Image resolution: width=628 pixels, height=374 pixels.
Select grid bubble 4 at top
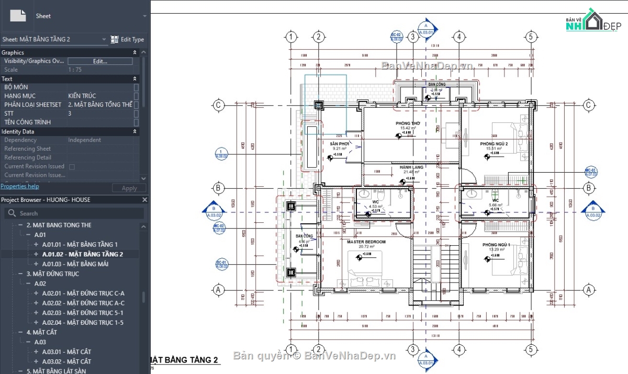point(459,37)
